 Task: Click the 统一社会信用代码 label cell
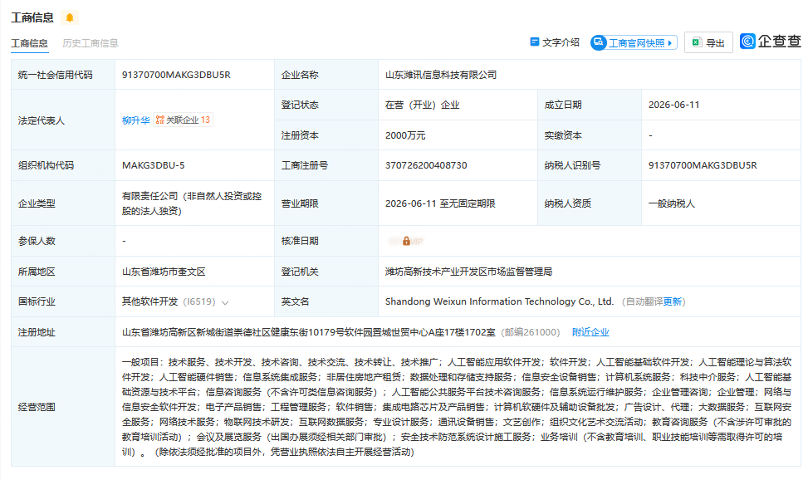tap(63, 75)
